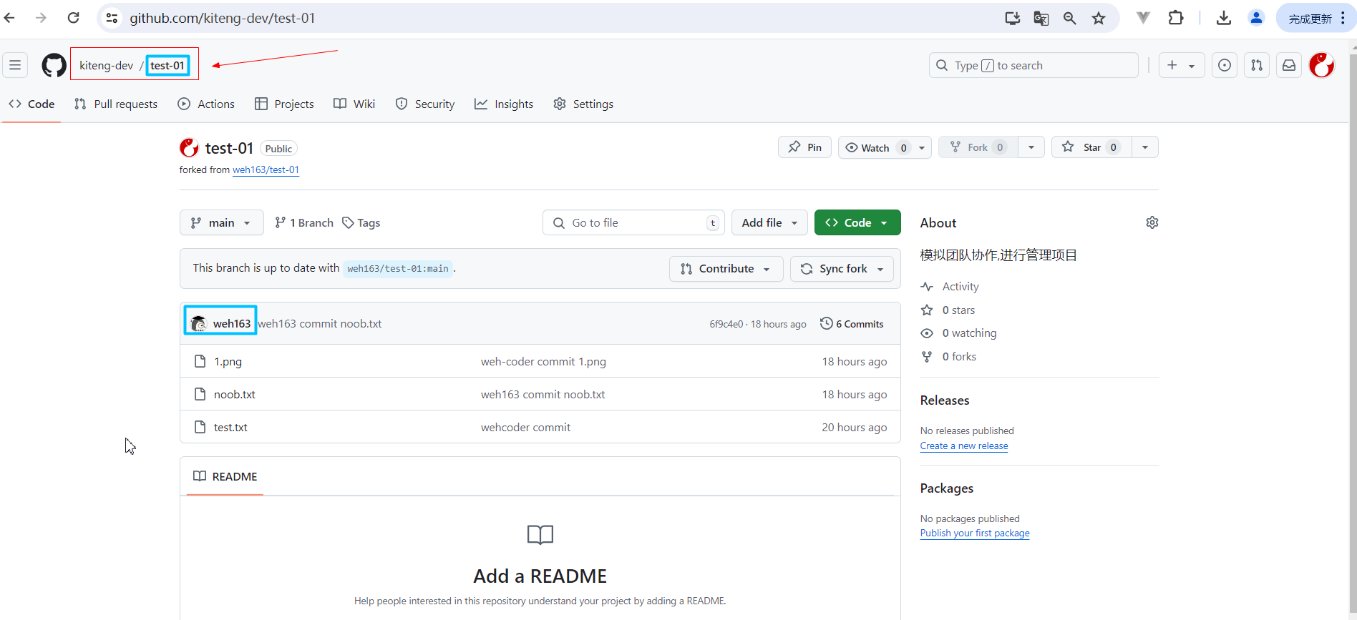Click the browser address bar URL
Viewport: 1357px width, 620px height.
pyautogui.click(x=223, y=18)
